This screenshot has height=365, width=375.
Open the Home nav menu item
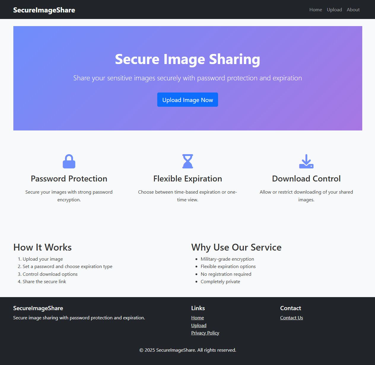coord(316,9)
